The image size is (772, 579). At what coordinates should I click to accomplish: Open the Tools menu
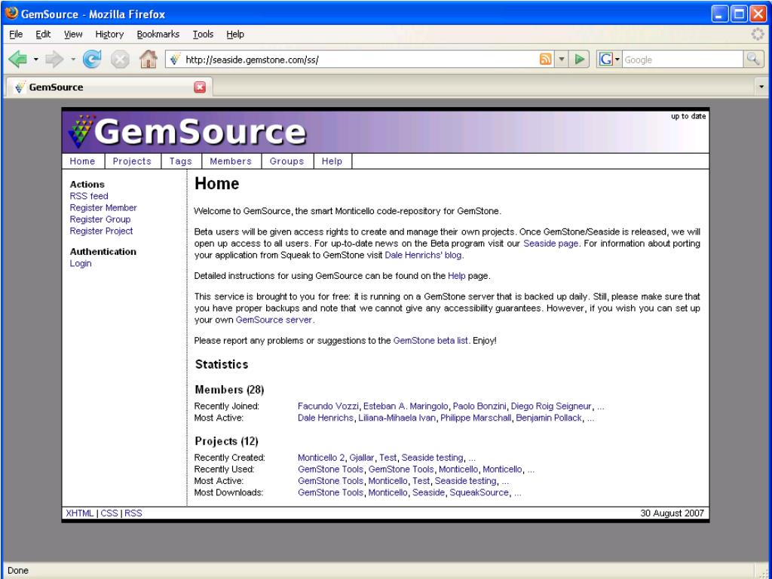[203, 34]
